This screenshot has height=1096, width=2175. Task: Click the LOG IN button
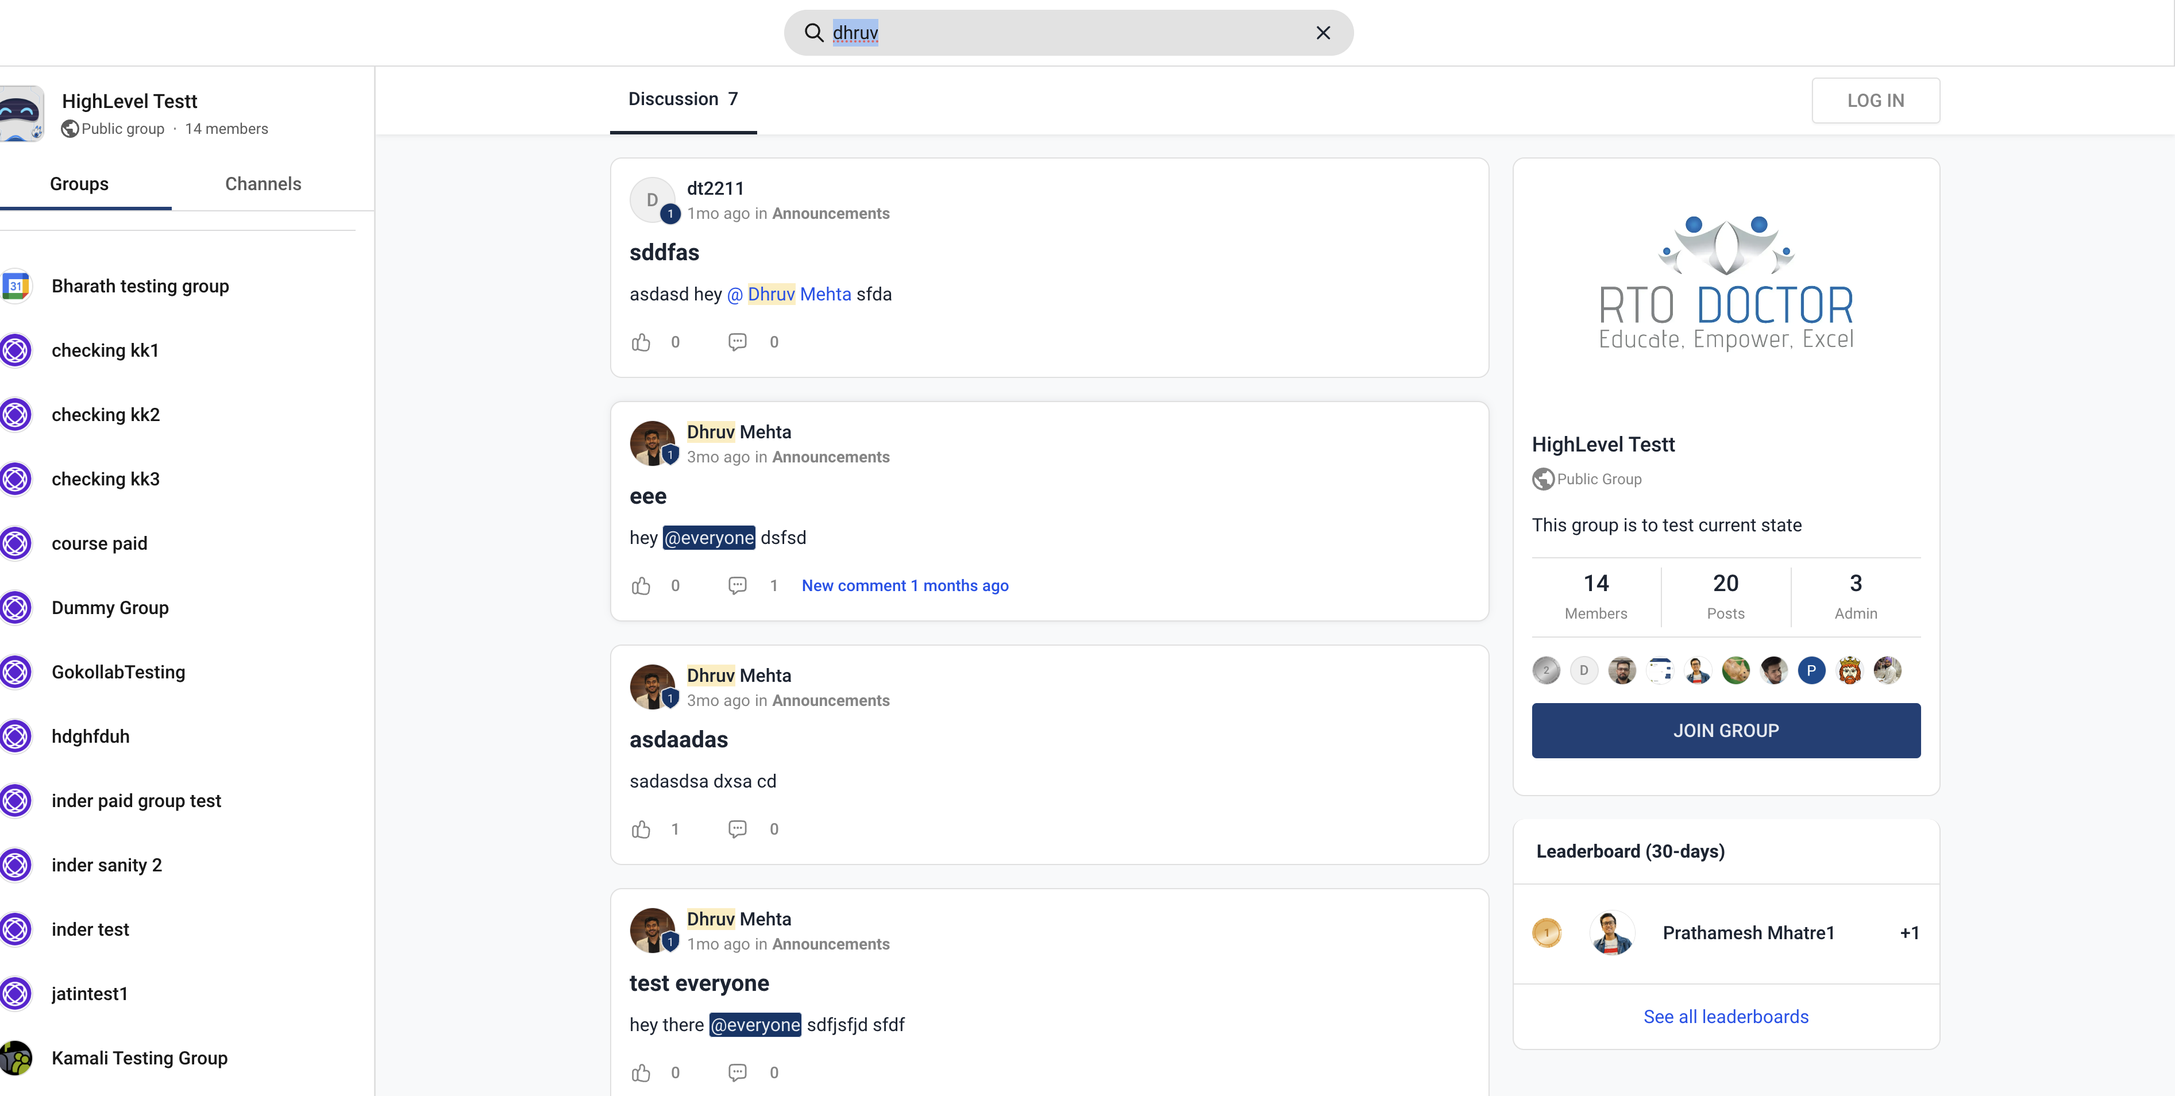point(1875,101)
